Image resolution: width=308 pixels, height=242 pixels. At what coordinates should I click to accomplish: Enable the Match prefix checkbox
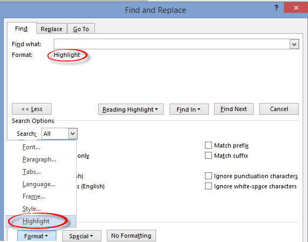tap(208, 145)
